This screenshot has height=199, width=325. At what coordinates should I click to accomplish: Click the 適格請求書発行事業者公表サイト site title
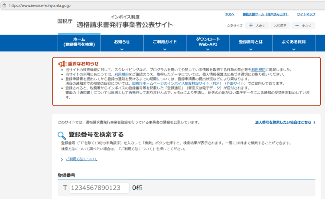point(124,25)
